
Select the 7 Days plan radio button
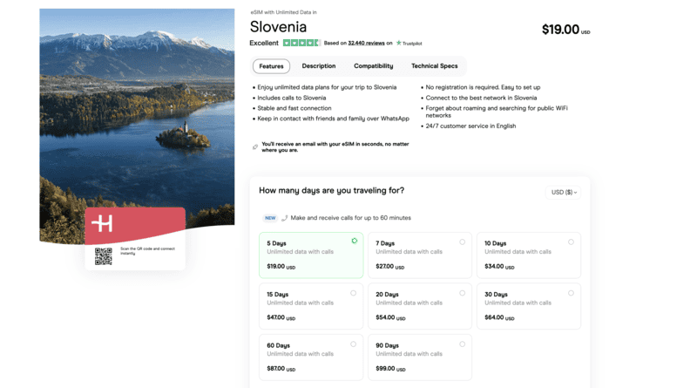pyautogui.click(x=463, y=242)
